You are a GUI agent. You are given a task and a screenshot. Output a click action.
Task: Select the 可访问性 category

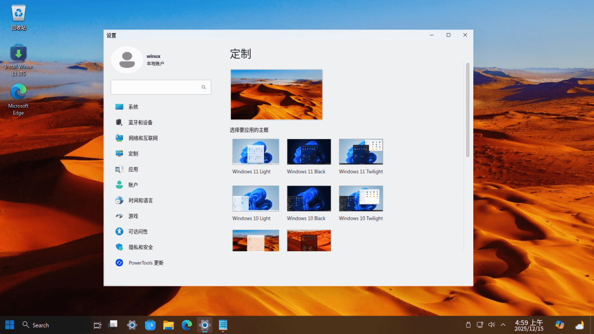click(x=161, y=231)
